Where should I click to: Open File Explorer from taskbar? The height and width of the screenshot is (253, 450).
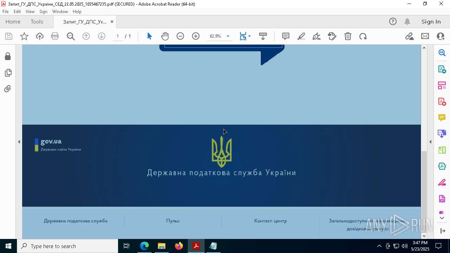[162, 246]
